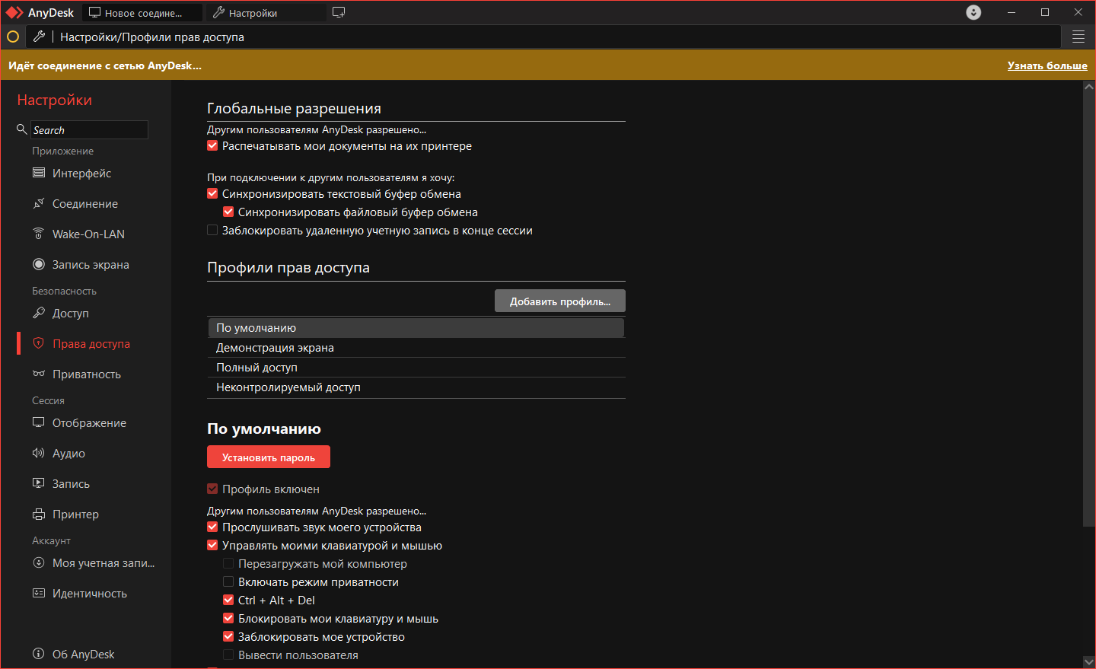
Task: Click the scrollbar down arrow
Action: [x=1089, y=661]
